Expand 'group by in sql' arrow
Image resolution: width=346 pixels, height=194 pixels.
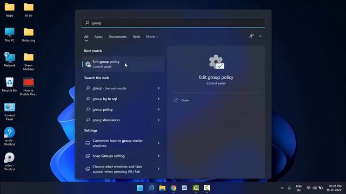coord(158,99)
